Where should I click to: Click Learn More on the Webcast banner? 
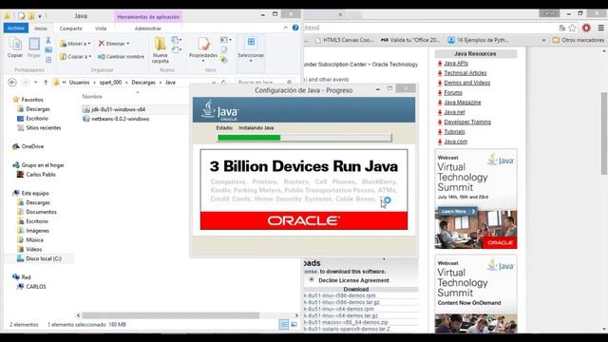point(458,211)
